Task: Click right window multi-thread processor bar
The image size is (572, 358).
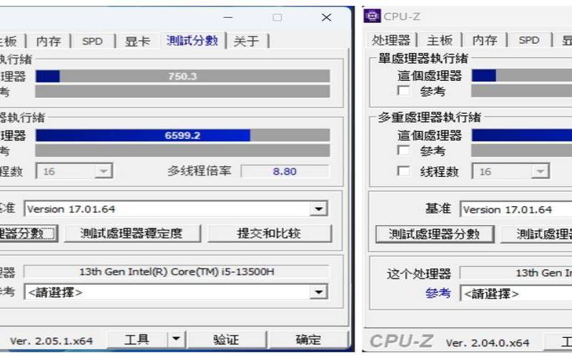Action: tap(522, 135)
